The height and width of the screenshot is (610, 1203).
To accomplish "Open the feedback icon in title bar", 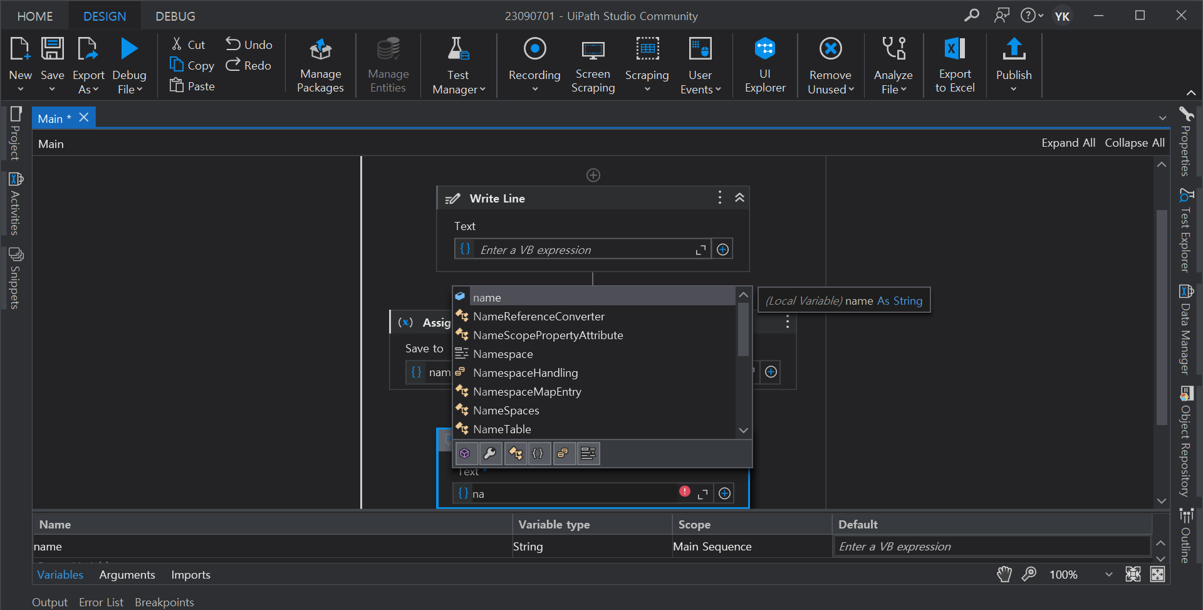I will pos(1002,15).
